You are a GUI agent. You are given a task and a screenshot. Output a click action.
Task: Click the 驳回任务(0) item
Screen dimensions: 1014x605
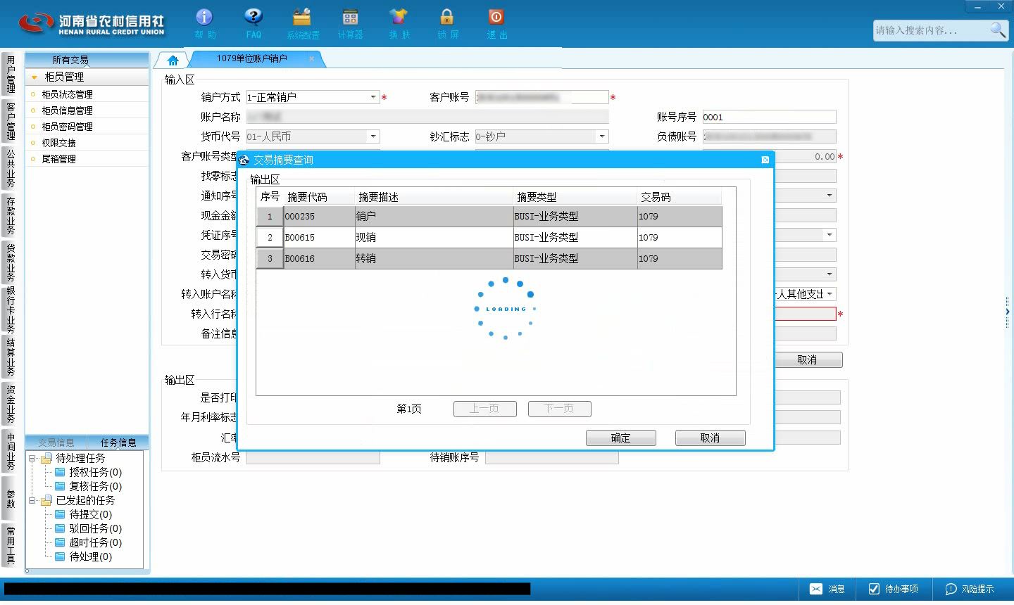coord(95,528)
